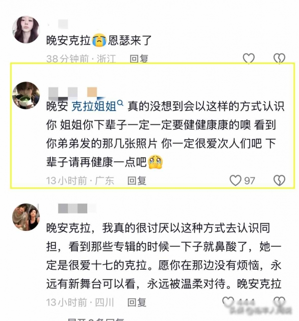Open the blurred username of third commenter
The width and height of the screenshot is (299, 321).
click(77, 208)
